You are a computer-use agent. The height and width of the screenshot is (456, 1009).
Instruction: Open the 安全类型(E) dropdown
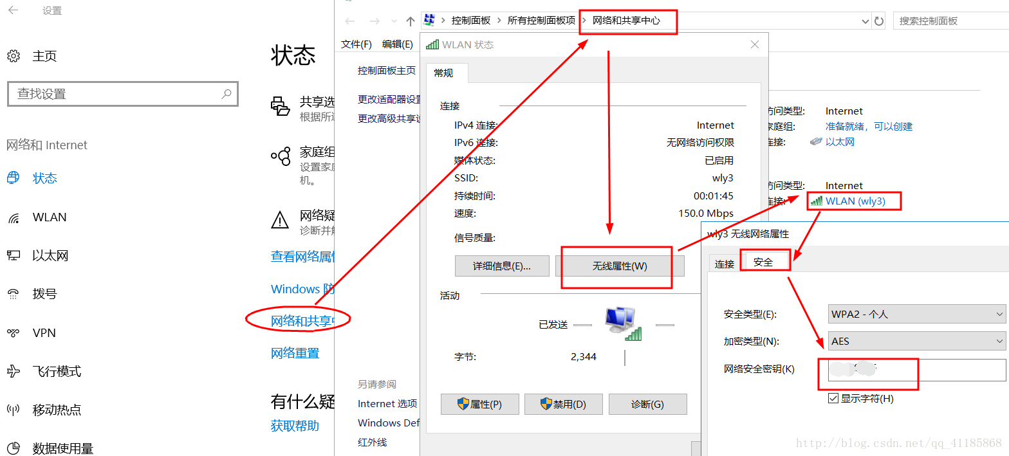click(916, 314)
